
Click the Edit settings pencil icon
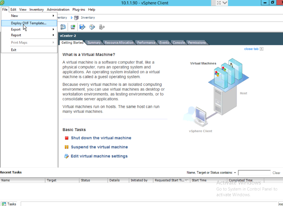67,156
